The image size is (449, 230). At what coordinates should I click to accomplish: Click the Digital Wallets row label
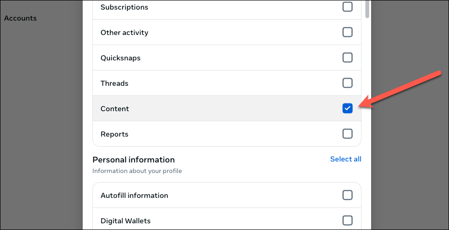pyautogui.click(x=125, y=221)
